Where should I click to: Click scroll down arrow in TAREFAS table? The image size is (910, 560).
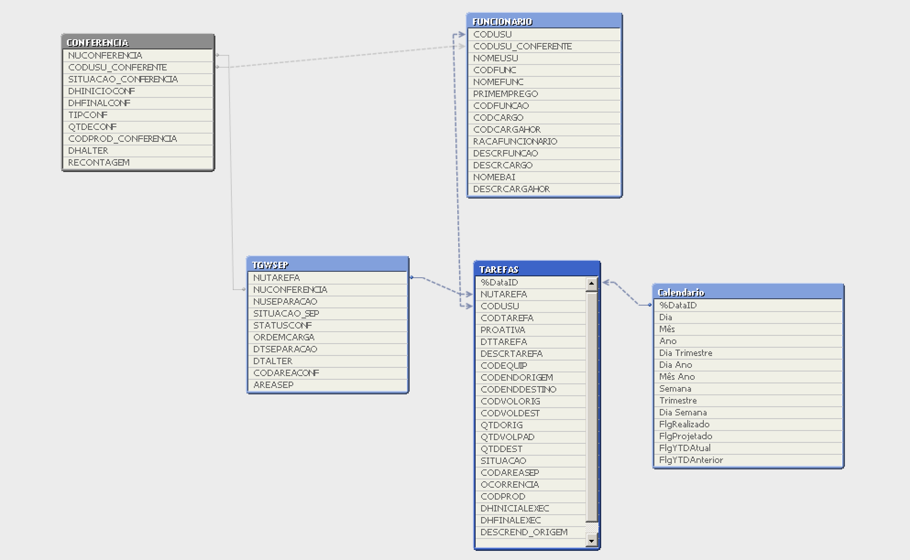[x=592, y=541]
